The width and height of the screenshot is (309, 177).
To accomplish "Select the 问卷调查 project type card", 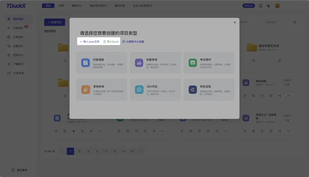I will (x=102, y=63).
